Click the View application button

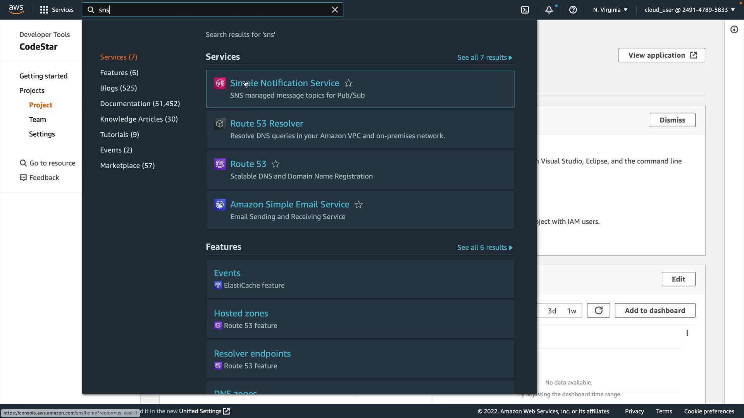661,55
